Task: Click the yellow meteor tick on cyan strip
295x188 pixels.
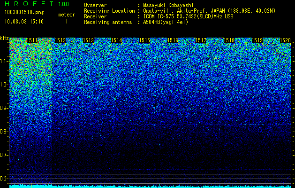Action: coord(31,185)
